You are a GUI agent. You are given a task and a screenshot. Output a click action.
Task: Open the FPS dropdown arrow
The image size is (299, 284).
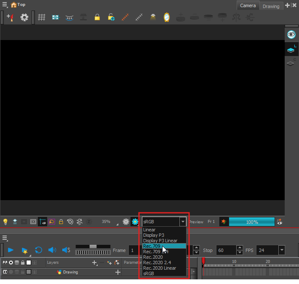[x=281, y=250]
